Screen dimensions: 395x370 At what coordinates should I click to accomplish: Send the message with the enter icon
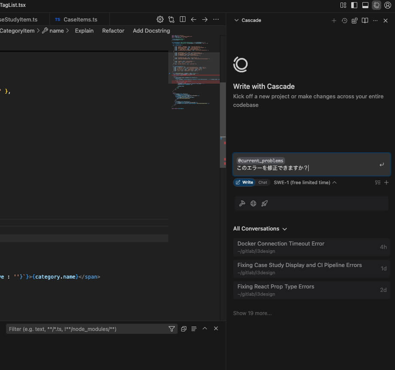click(382, 164)
